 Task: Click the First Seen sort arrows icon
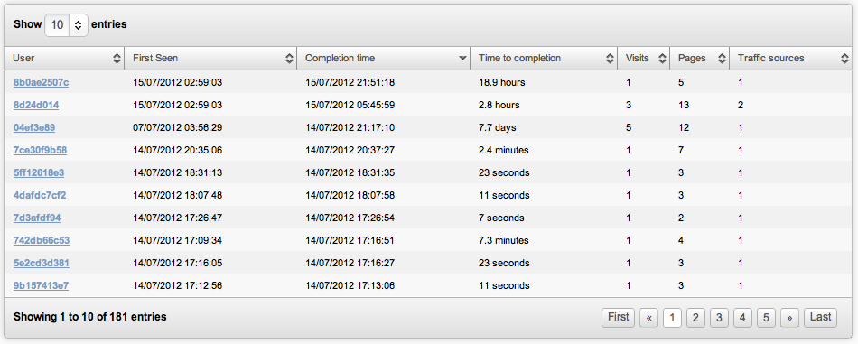(290, 59)
